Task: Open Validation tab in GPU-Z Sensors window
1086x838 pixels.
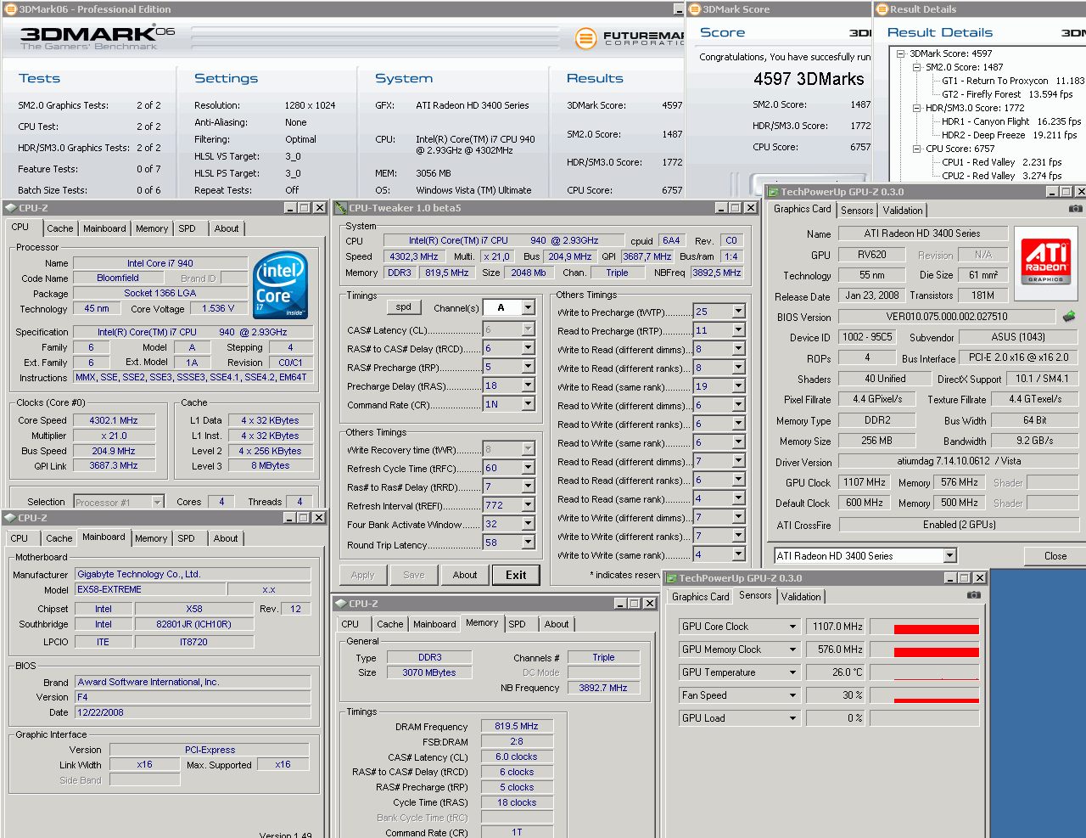Action: pyautogui.click(x=801, y=597)
